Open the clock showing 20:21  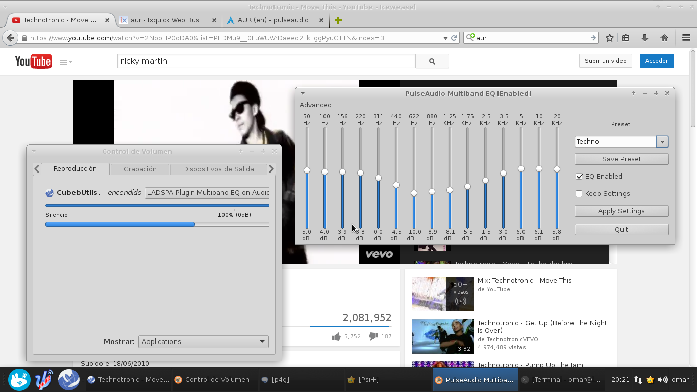tap(620, 380)
